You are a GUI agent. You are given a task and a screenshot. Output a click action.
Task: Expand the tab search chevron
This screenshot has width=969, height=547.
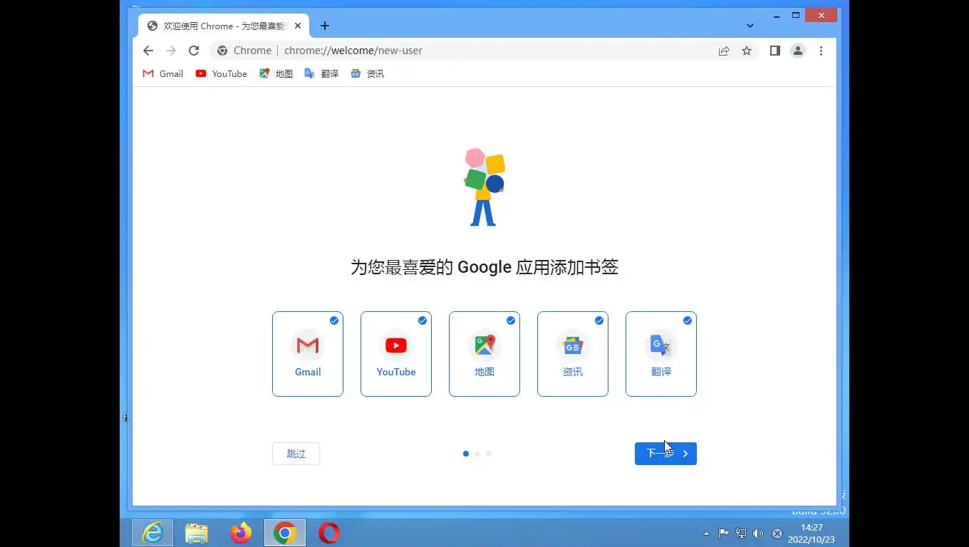[x=750, y=26]
